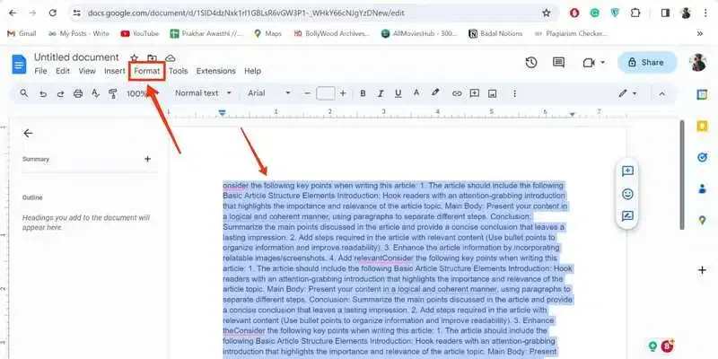Open the highlight color picker
718x359 pixels.
(435, 93)
